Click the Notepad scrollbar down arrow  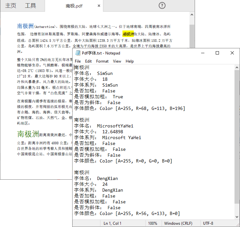tap(237, 217)
